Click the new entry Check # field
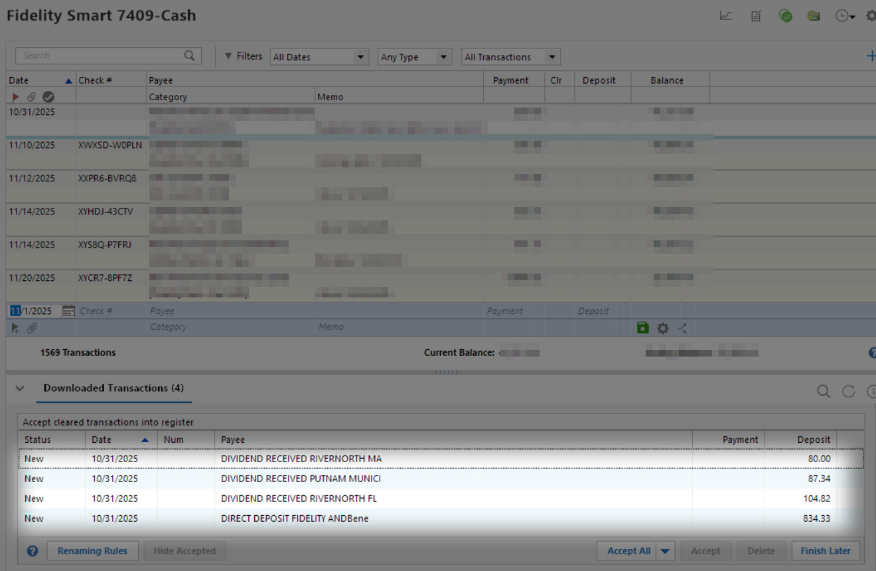This screenshot has height=571, width=876. point(111,311)
